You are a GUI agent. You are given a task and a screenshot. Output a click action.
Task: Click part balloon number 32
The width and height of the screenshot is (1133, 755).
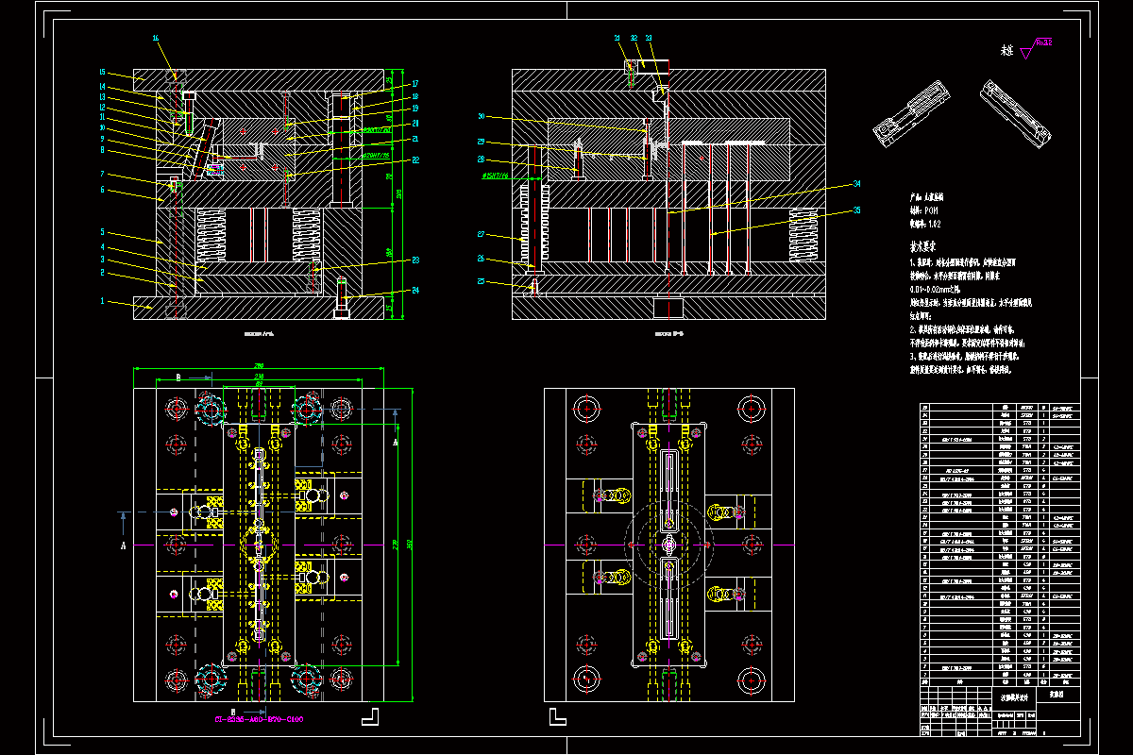(634, 38)
